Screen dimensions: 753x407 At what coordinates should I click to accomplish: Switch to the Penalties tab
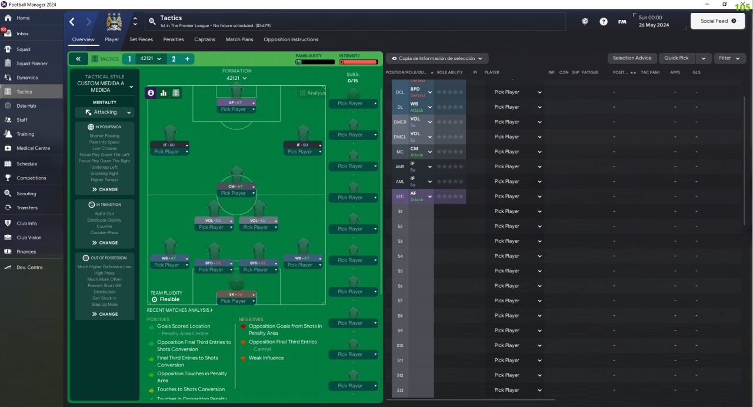pos(174,39)
